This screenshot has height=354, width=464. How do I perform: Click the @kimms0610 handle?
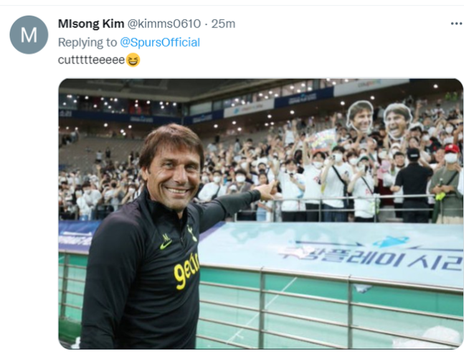tap(164, 24)
